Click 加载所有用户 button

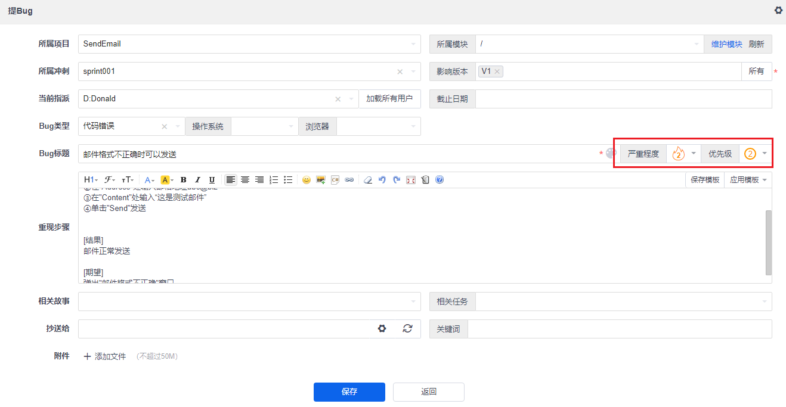tap(389, 99)
